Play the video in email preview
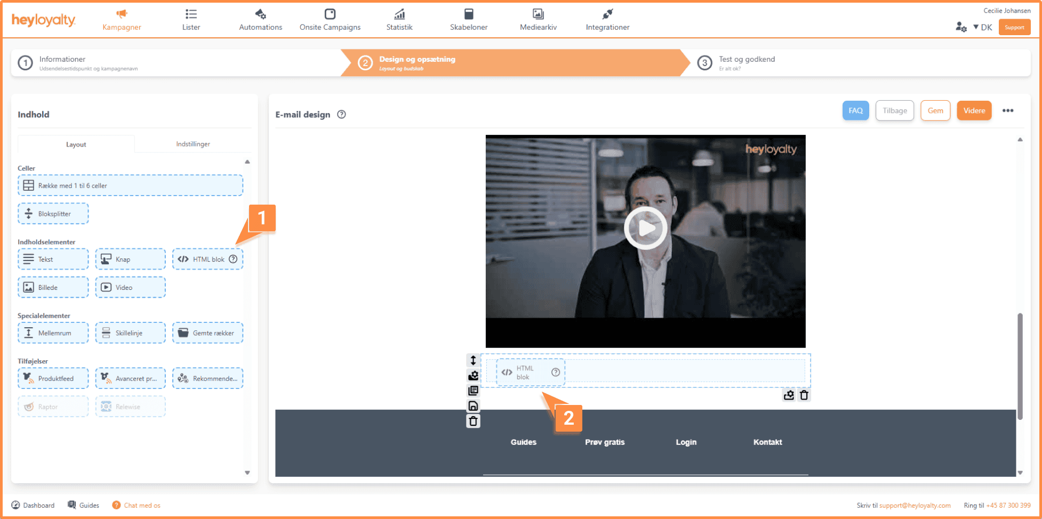 pos(645,228)
